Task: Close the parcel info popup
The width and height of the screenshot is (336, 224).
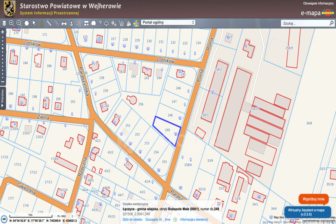Action: (219, 203)
